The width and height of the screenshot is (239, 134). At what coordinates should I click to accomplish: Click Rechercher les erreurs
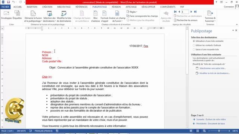point(186,20)
